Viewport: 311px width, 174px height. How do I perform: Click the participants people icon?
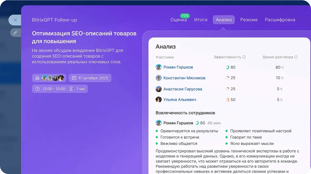(37, 78)
